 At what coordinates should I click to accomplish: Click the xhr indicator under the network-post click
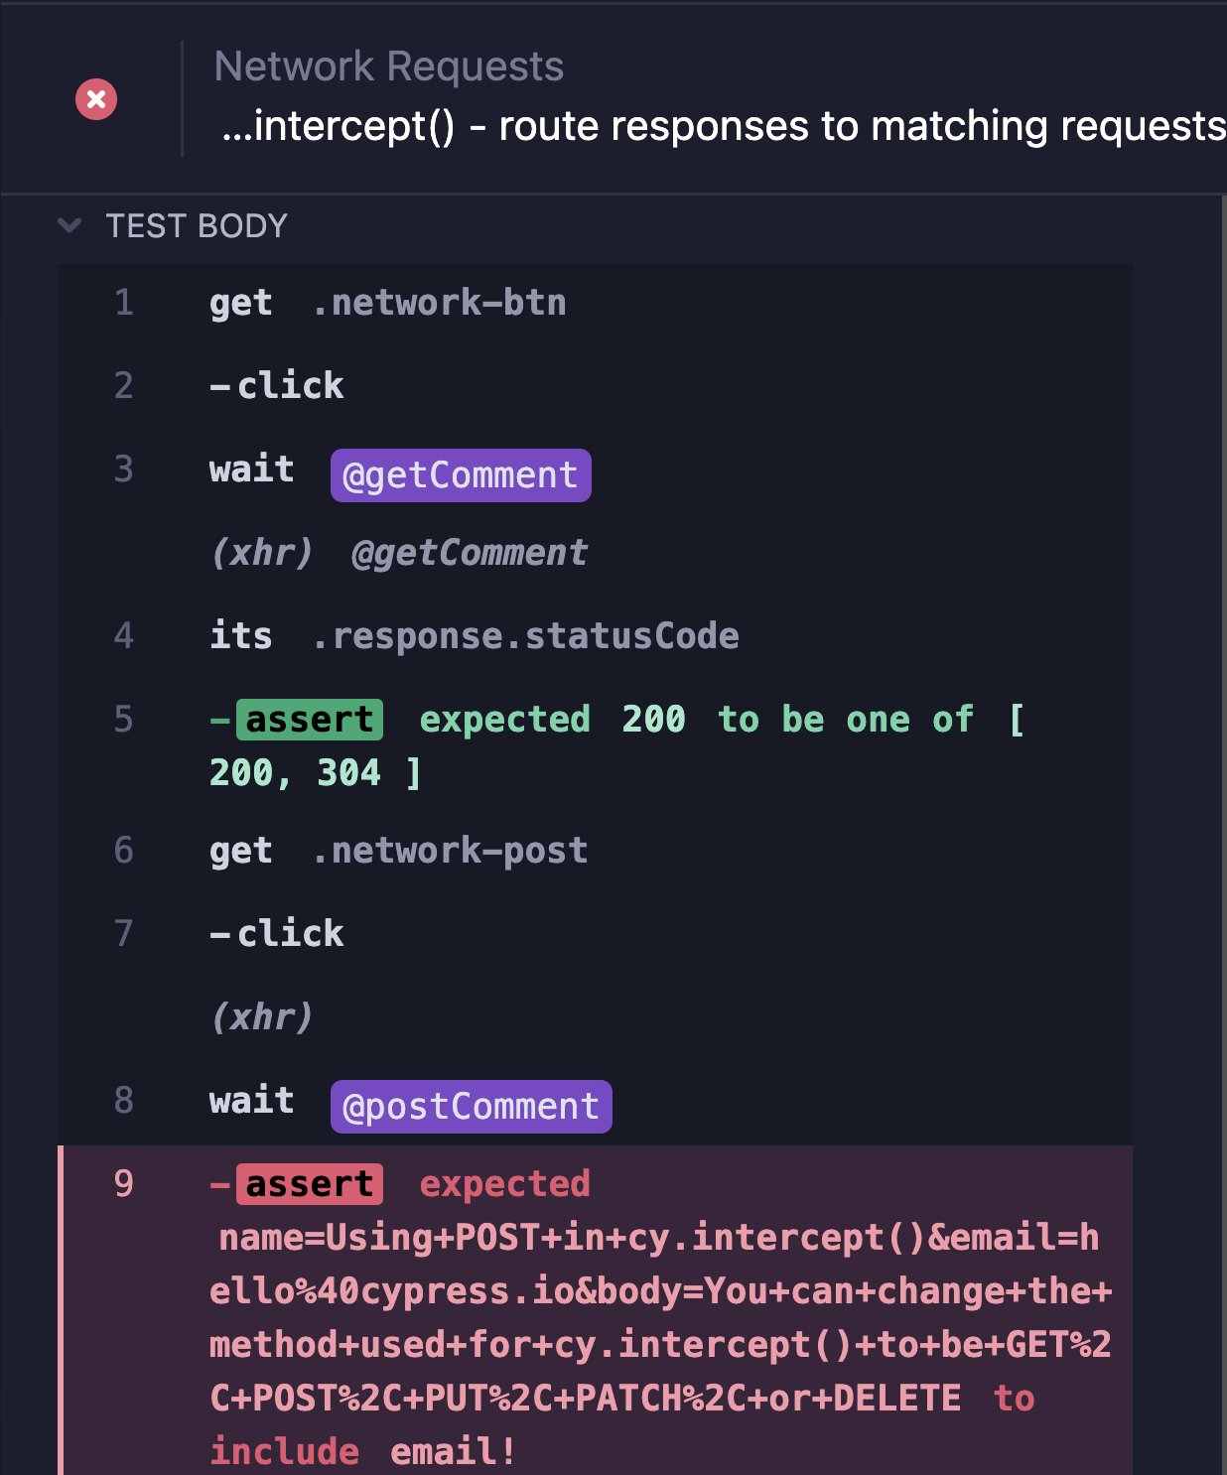tap(261, 1015)
